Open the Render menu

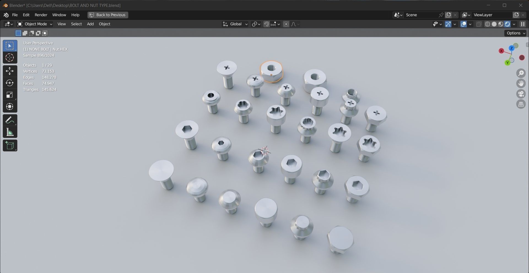pos(41,15)
